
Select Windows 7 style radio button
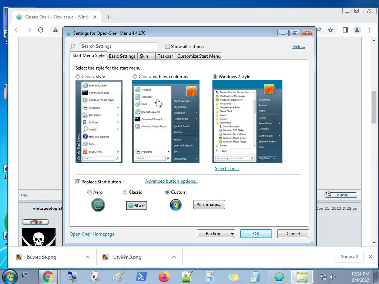215,77
